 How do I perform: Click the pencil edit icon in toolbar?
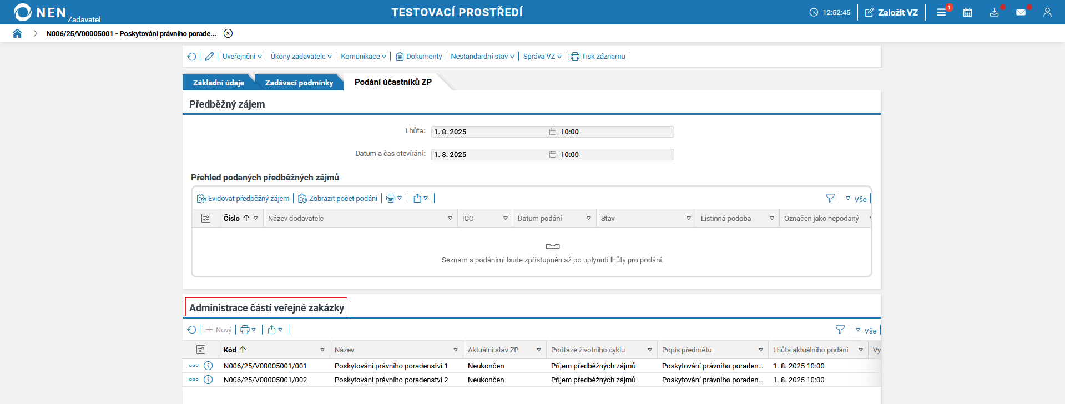209,57
